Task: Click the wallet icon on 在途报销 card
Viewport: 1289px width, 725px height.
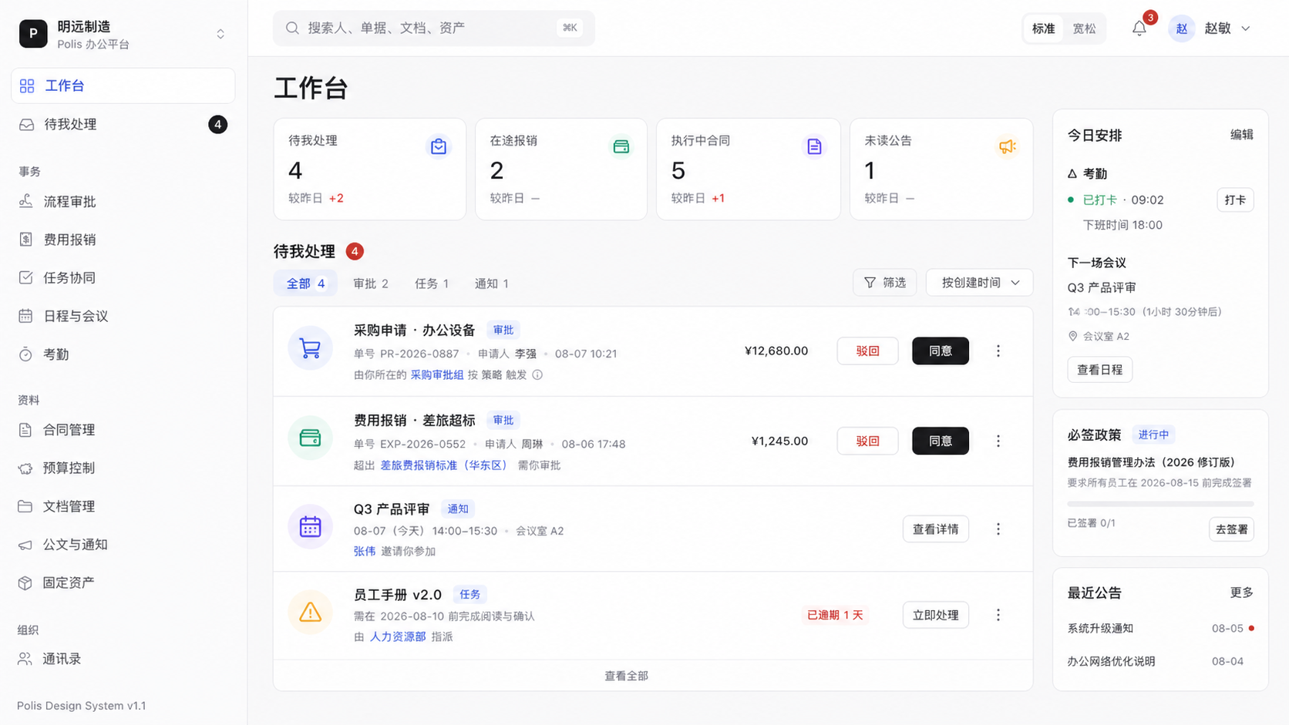Action: (x=621, y=146)
